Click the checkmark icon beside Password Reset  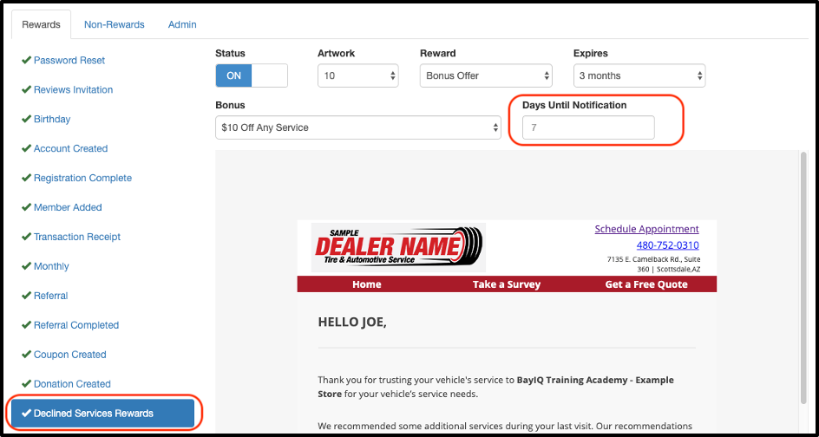point(26,61)
